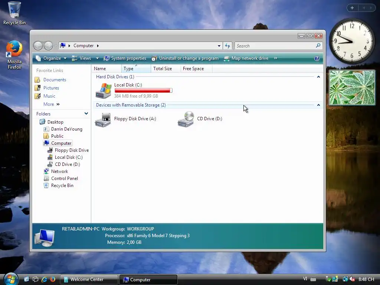Collapse the Hard Disk Drives group
This screenshot has height=285, width=380.
318,77
